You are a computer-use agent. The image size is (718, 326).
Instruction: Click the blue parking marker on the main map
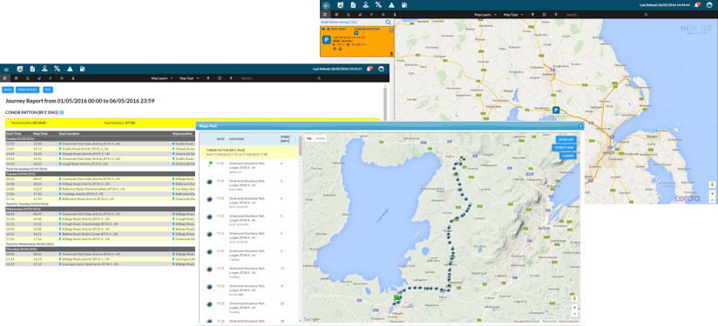pos(556,110)
